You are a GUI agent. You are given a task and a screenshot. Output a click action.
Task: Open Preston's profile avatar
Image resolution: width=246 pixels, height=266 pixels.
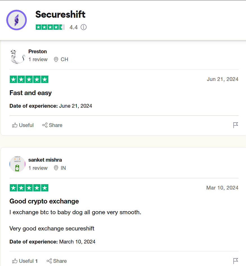pyautogui.click(x=17, y=56)
